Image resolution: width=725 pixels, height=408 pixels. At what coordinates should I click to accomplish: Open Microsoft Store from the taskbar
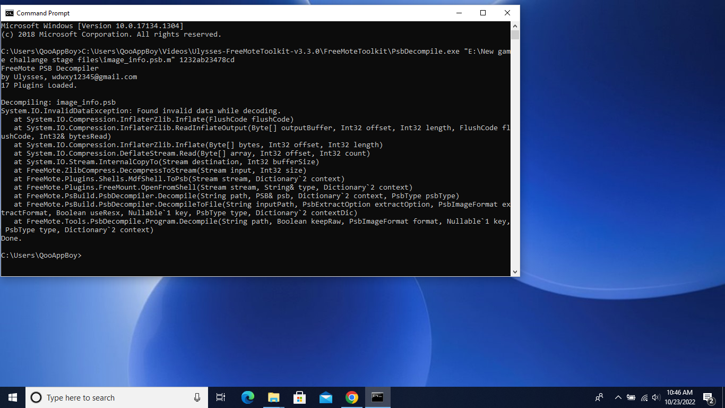pos(299,397)
